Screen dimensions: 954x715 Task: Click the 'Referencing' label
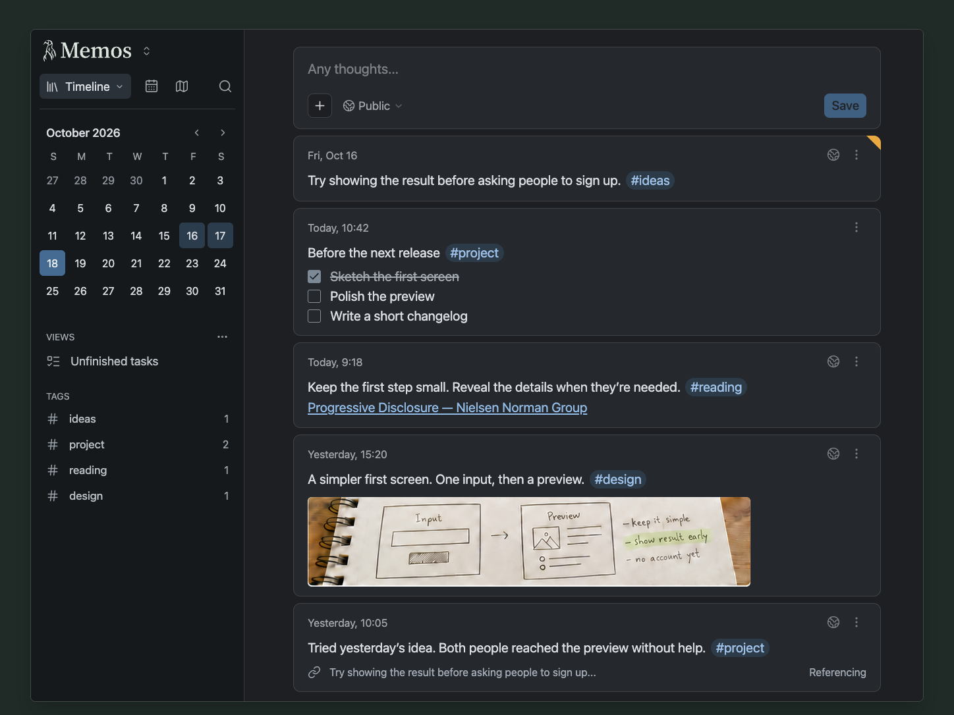tap(837, 672)
